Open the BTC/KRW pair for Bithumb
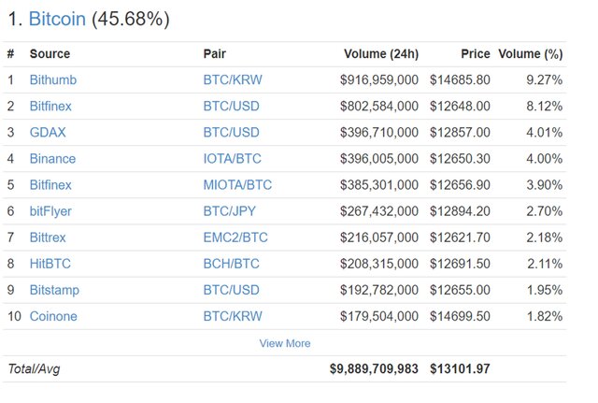Image resolution: width=598 pixels, height=403 pixels. click(233, 79)
